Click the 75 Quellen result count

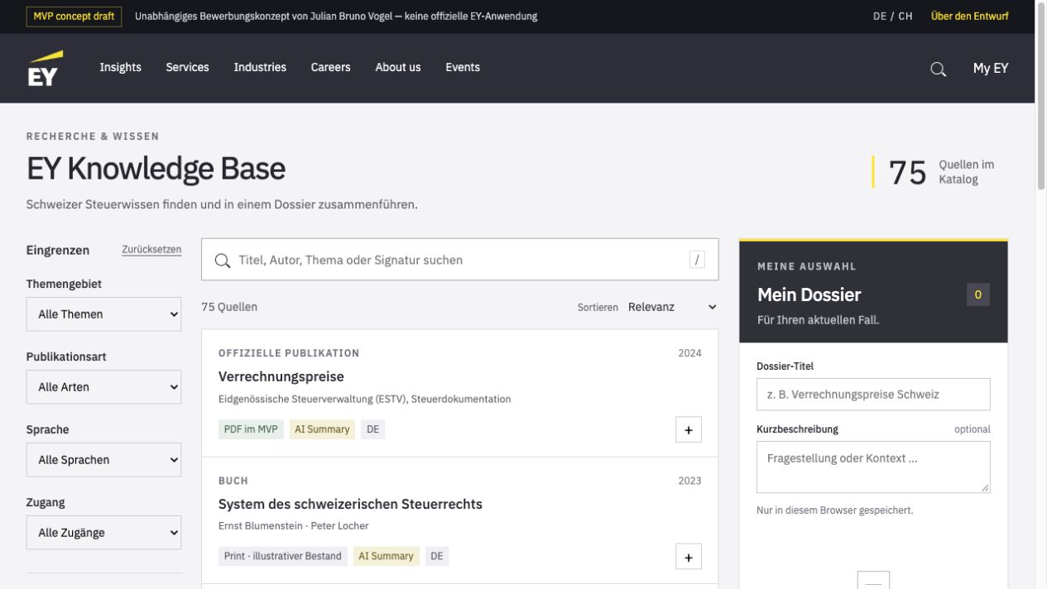229,307
